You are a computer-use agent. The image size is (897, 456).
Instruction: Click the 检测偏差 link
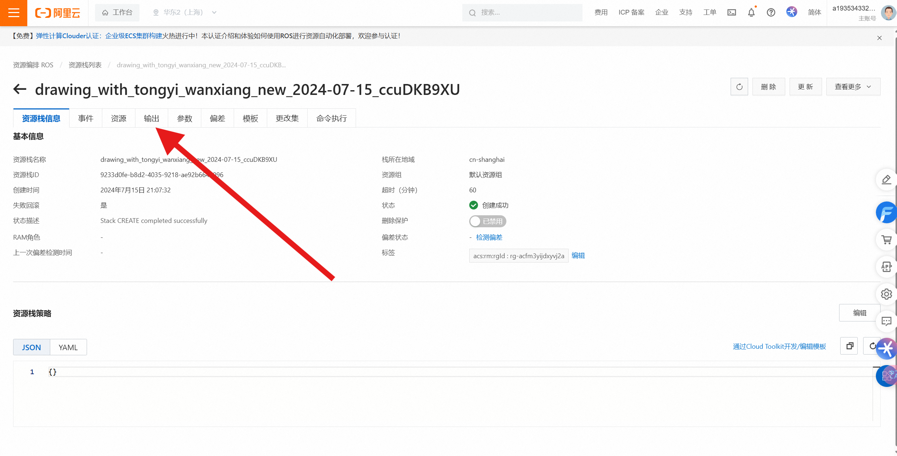[489, 237]
